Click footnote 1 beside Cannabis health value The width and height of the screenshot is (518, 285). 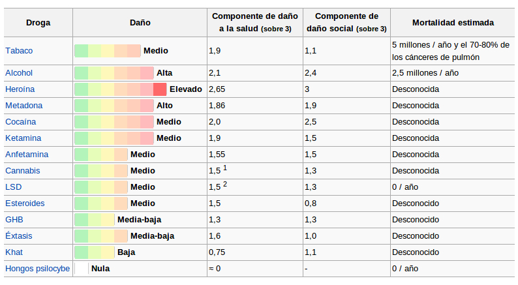225,168
